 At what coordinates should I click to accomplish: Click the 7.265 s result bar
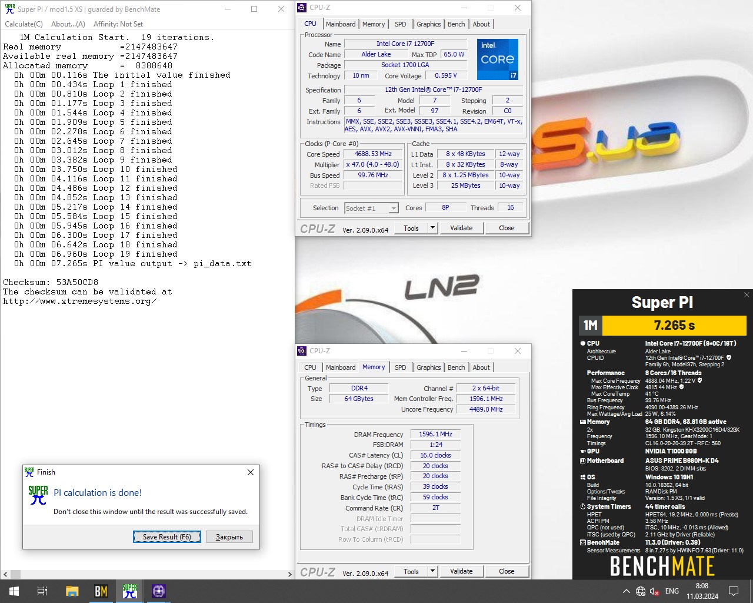(674, 325)
